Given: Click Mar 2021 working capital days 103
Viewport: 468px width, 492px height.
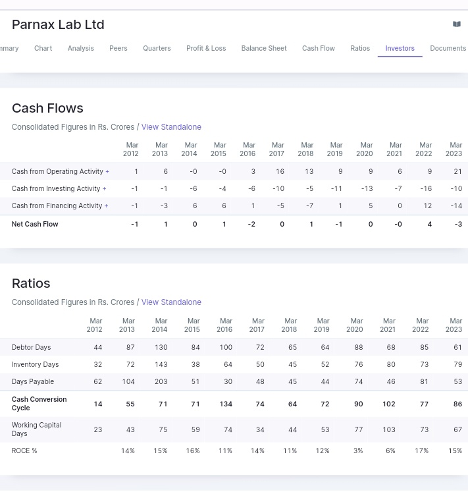Looking at the screenshot, I should 389,429.
